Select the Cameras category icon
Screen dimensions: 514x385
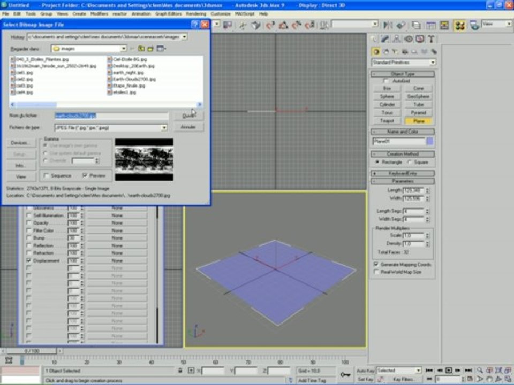click(x=405, y=51)
